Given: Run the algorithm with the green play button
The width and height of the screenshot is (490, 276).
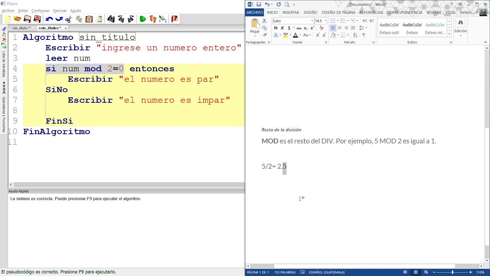Looking at the screenshot, I should [x=143, y=19].
